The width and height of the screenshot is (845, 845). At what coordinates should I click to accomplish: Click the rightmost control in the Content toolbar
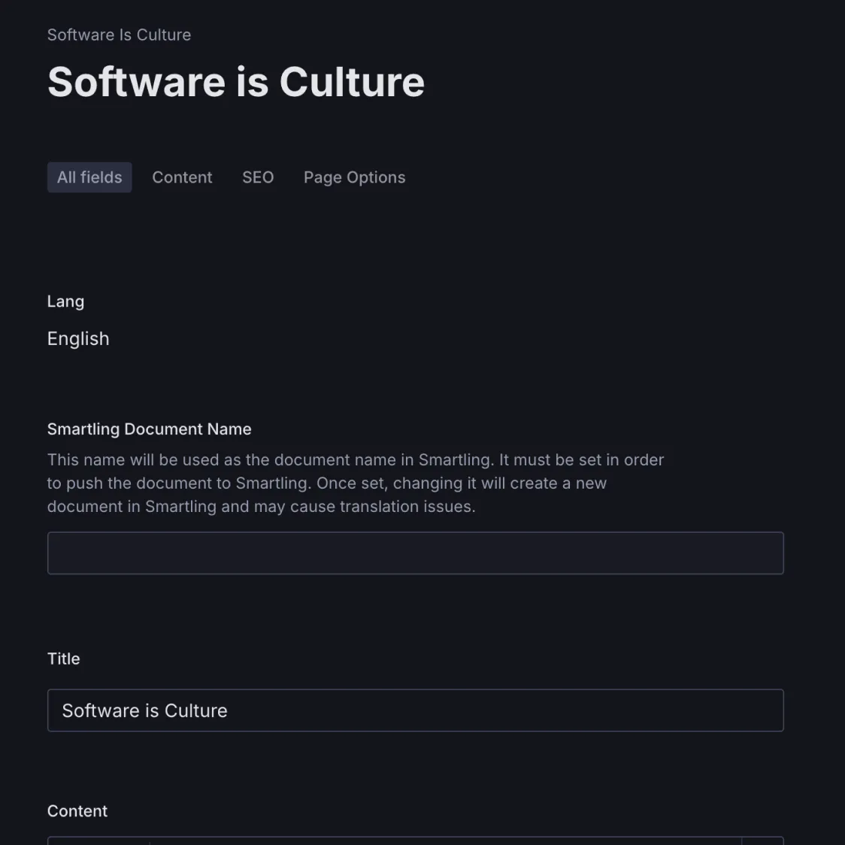pyautogui.click(x=763, y=842)
